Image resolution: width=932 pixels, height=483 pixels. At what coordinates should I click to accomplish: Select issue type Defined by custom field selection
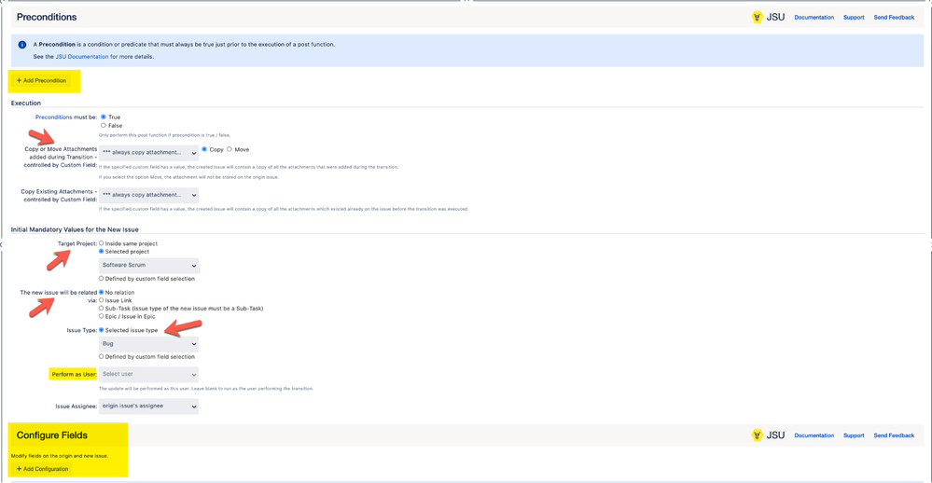click(101, 356)
